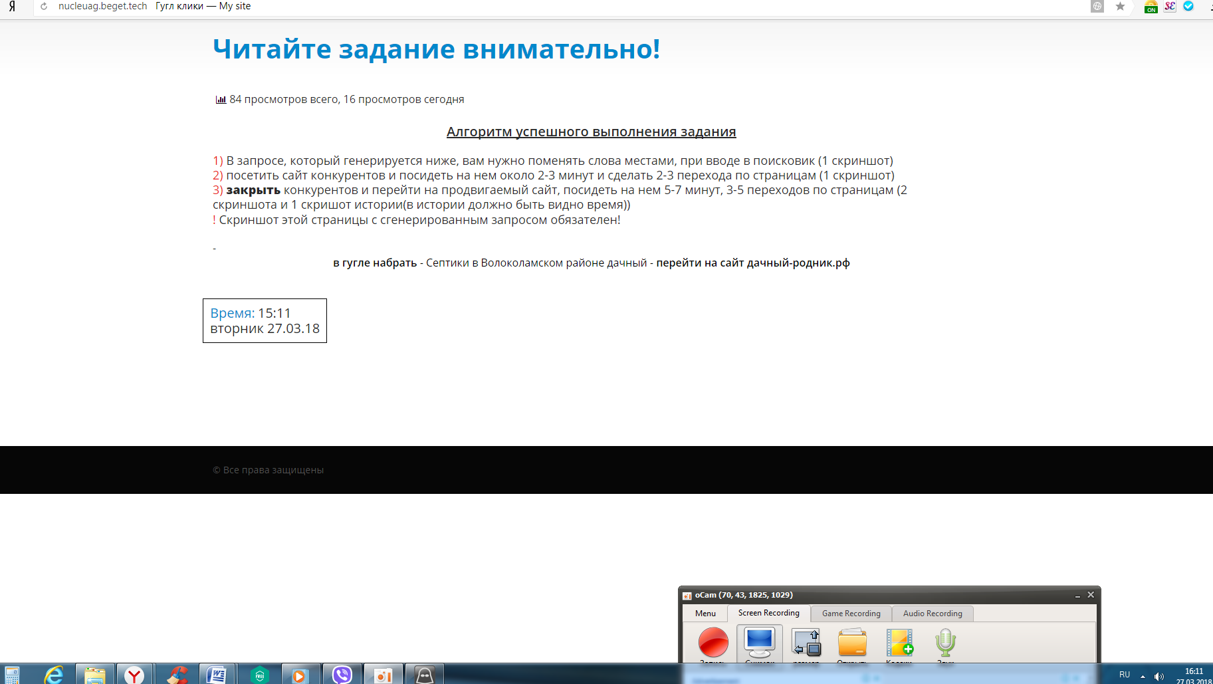Open the green FREE shield app in taskbar
Viewport: 1213px width, 684px height.
pyautogui.click(x=259, y=675)
